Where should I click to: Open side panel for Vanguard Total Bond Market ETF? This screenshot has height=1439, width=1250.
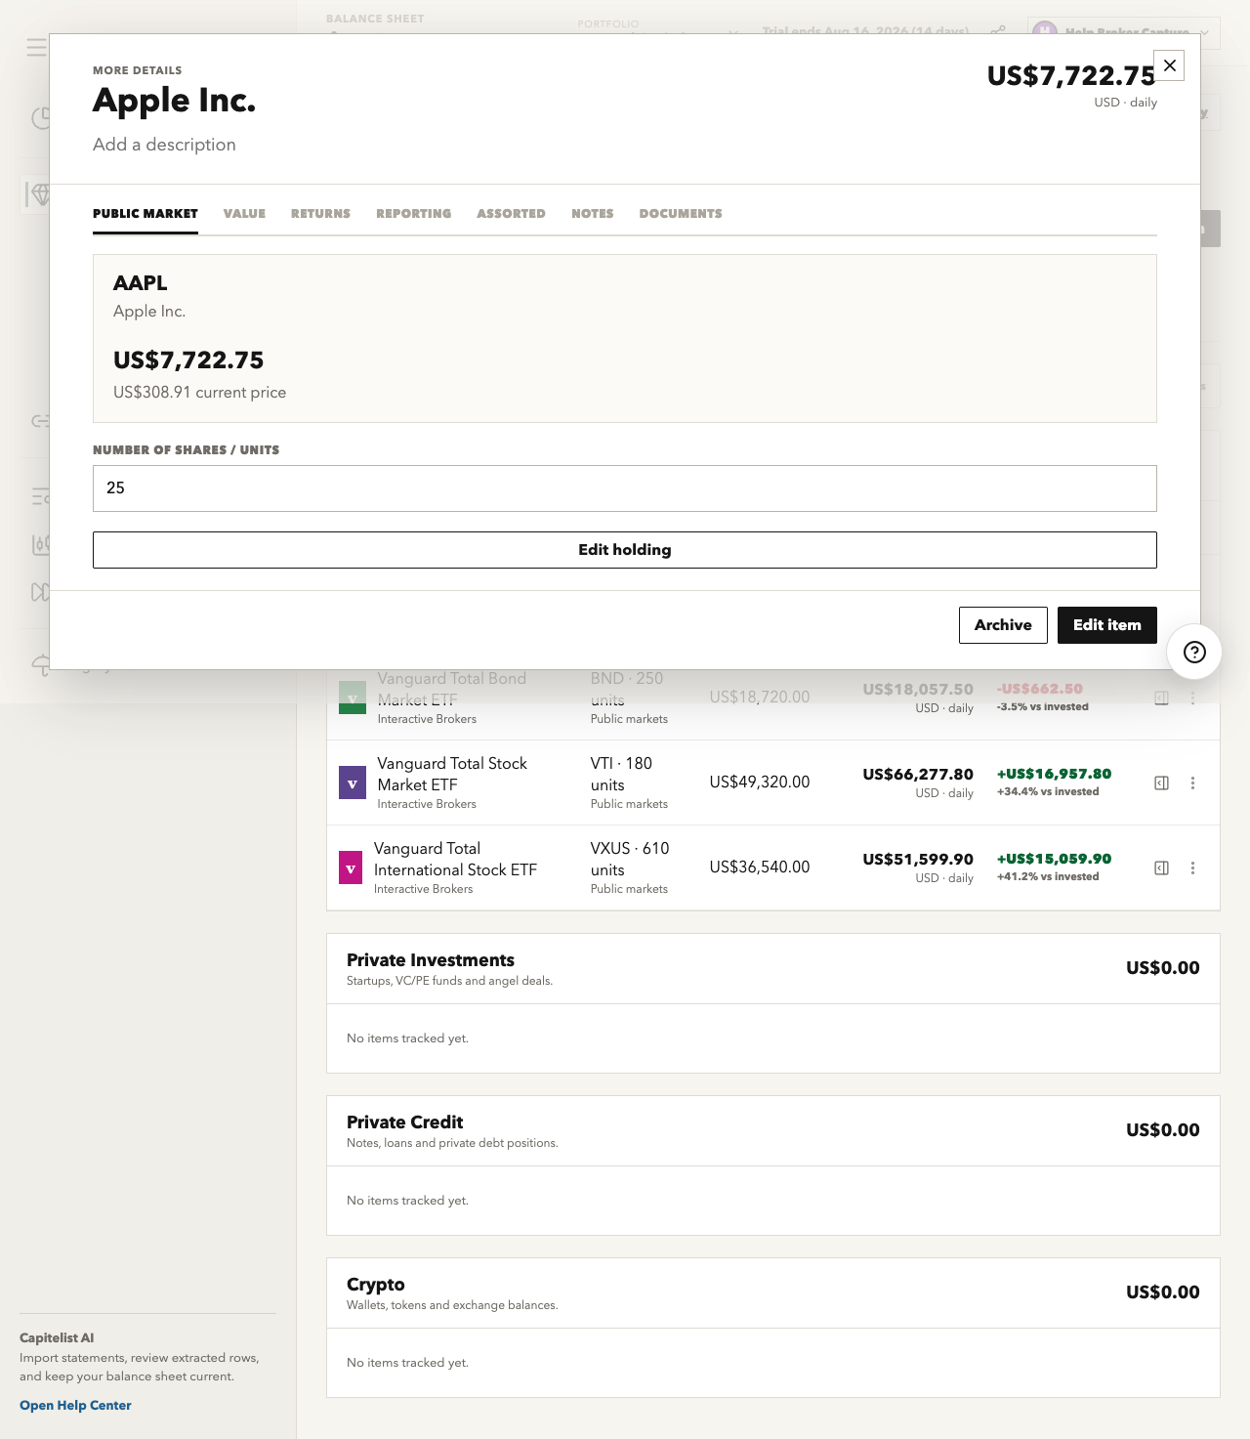pyautogui.click(x=1161, y=698)
